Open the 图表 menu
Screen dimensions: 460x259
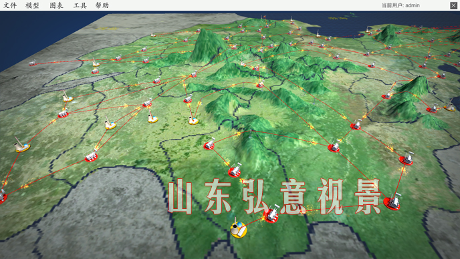(x=56, y=5)
